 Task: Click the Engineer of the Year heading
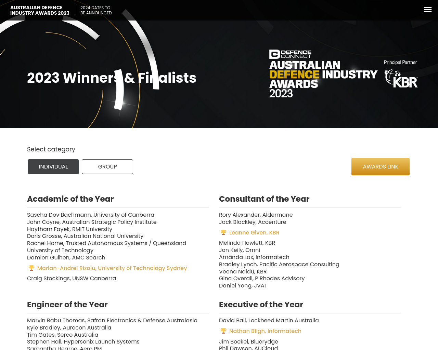click(x=67, y=305)
